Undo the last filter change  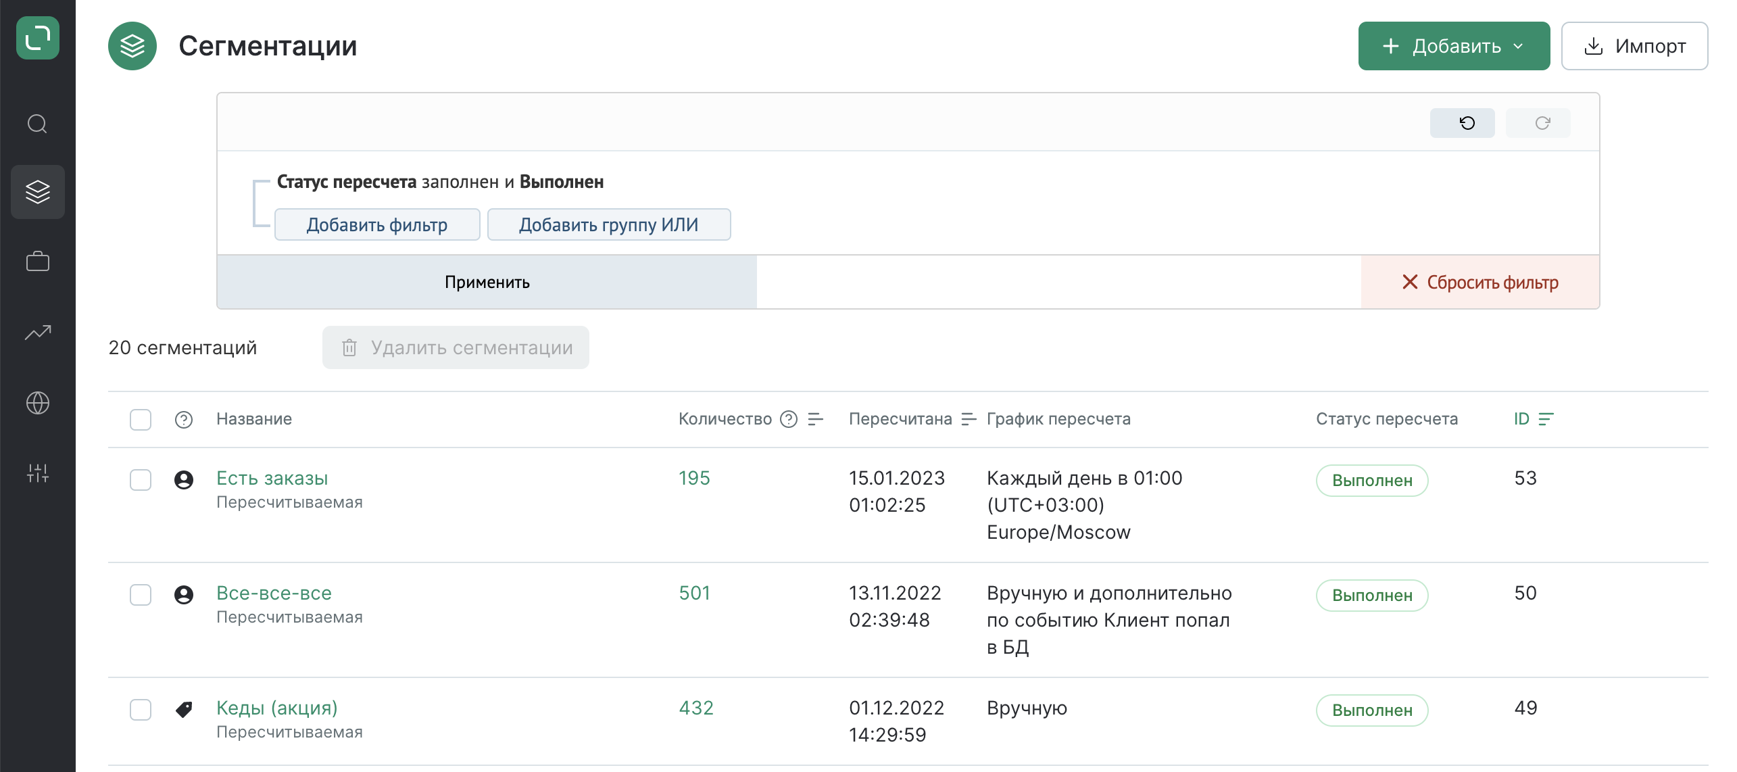coord(1462,123)
